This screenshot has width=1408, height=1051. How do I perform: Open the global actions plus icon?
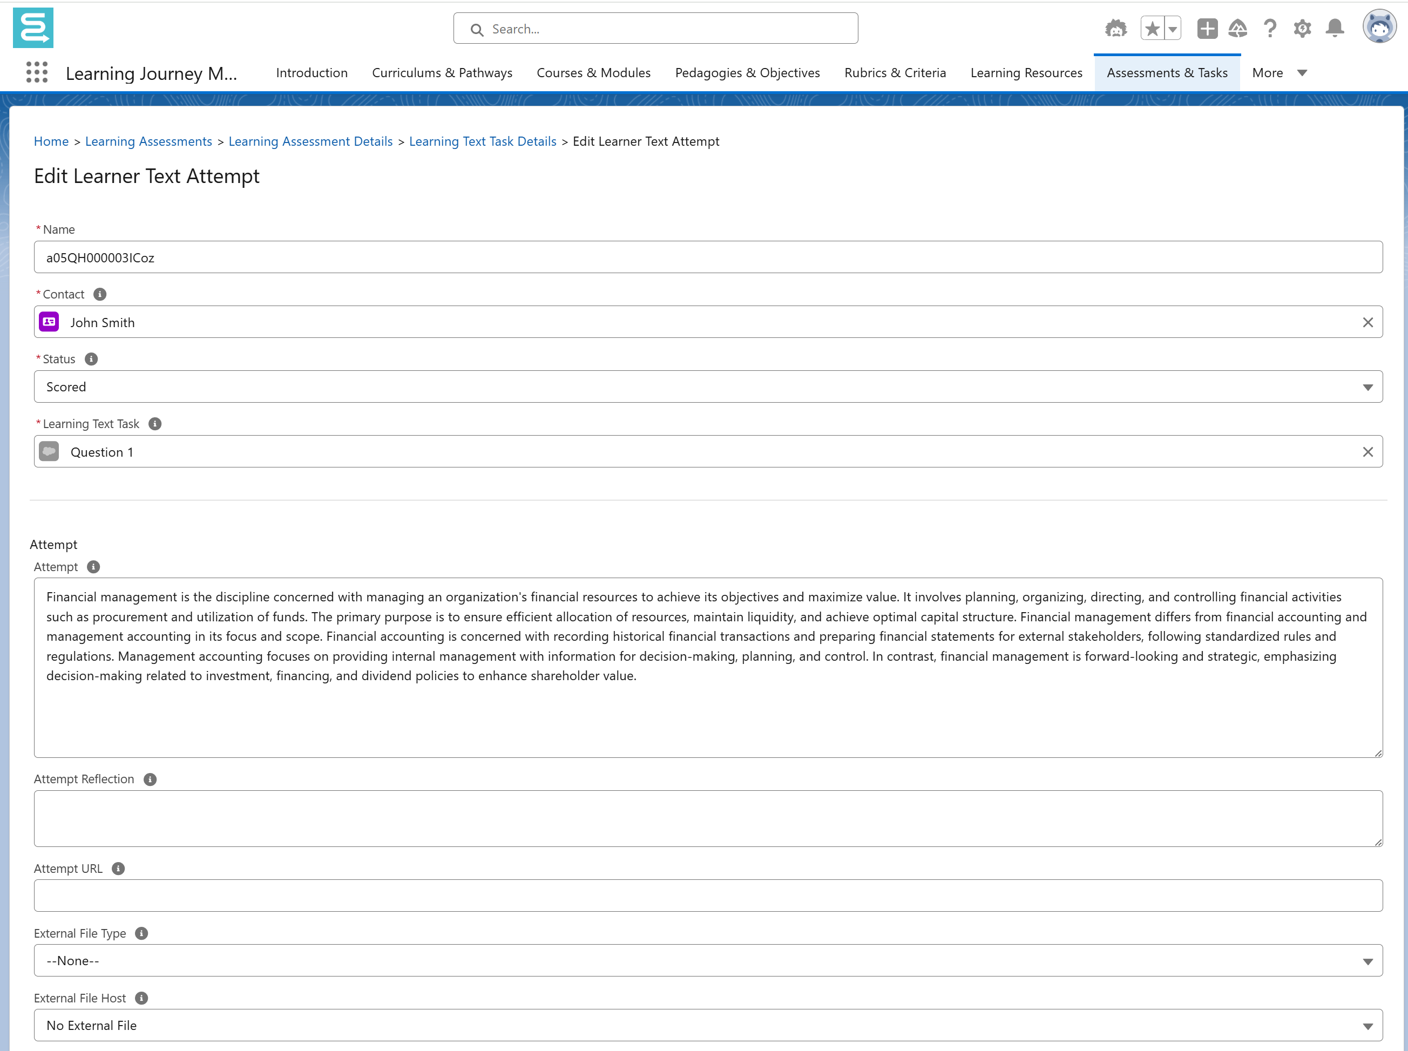1206,29
